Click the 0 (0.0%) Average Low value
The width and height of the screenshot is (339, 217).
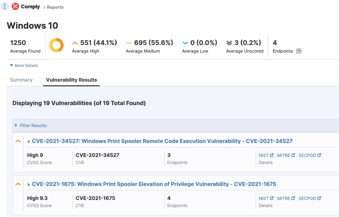[204, 43]
